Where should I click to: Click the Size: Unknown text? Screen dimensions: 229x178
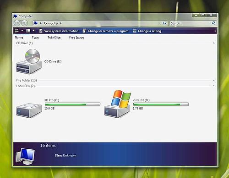[x=65, y=156]
